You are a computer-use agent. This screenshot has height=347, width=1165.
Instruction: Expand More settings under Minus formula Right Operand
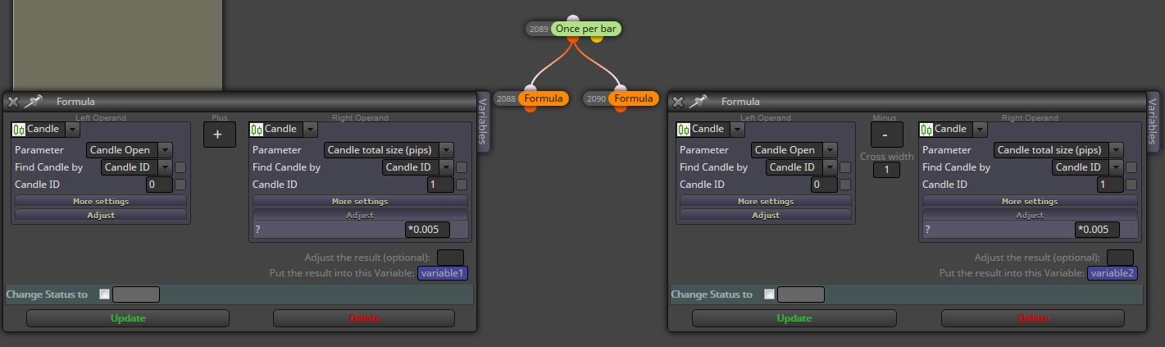coord(1030,201)
